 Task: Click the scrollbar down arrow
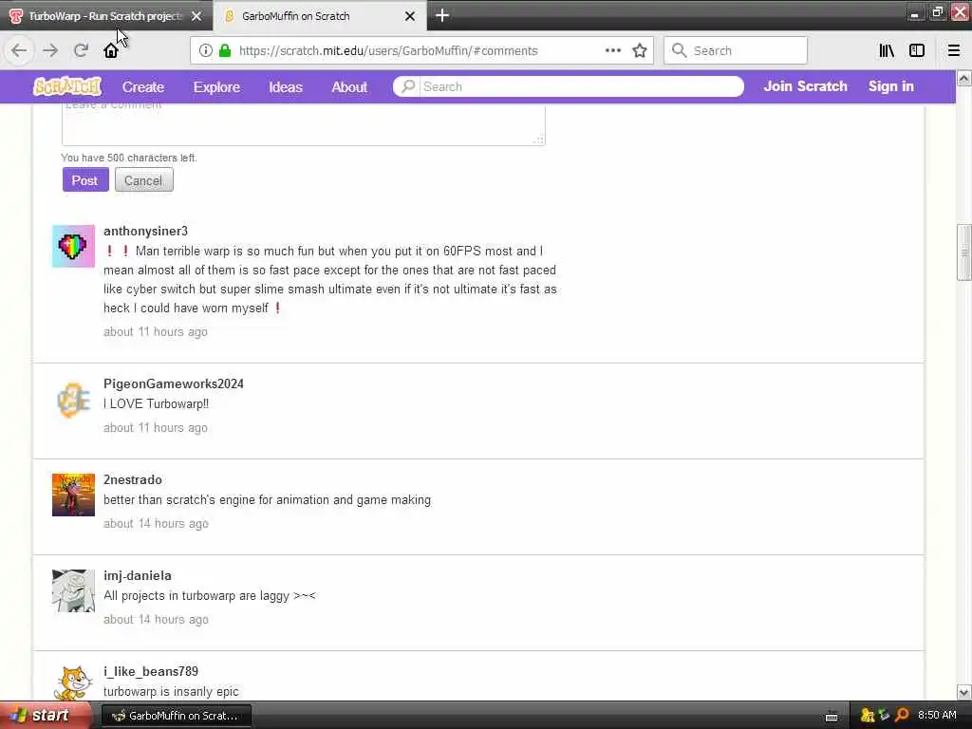pos(964,692)
